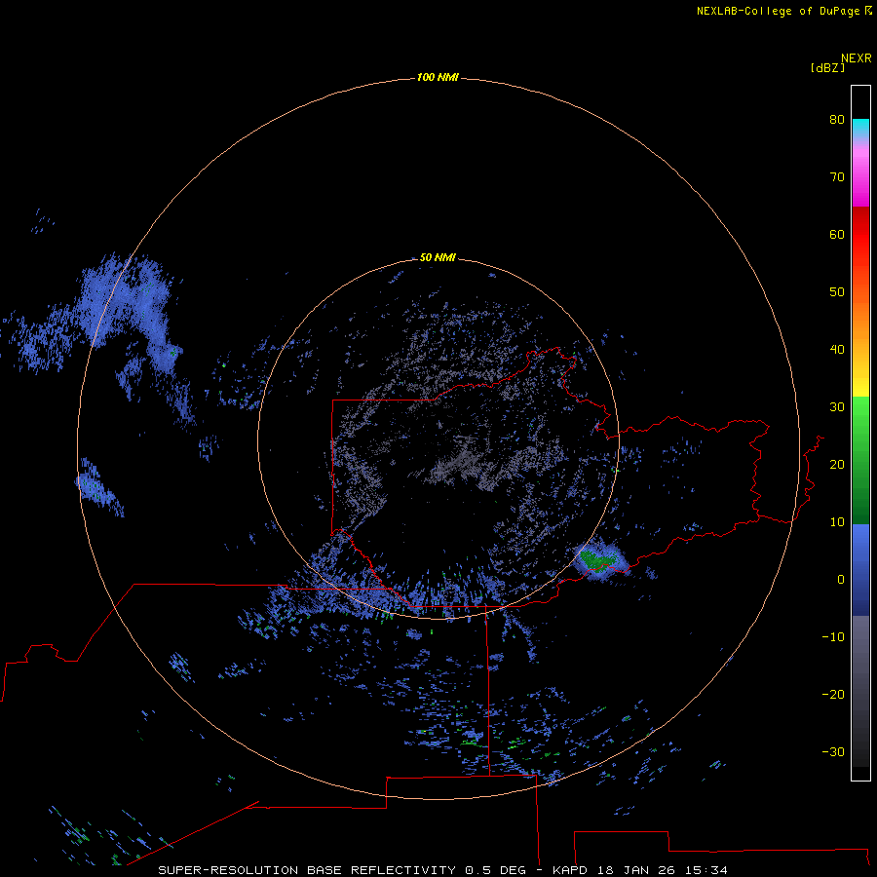
Task: Click the yellow segment of the color bar
Action: (x=860, y=386)
